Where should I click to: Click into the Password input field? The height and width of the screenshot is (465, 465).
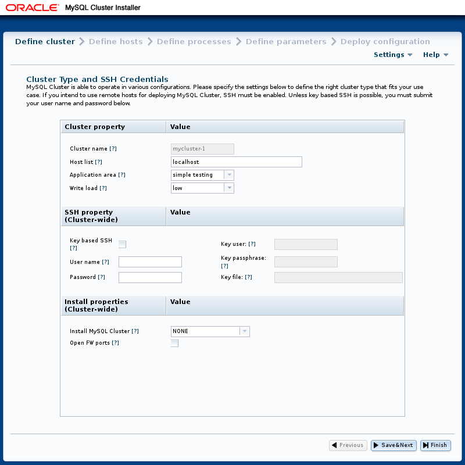click(x=150, y=277)
